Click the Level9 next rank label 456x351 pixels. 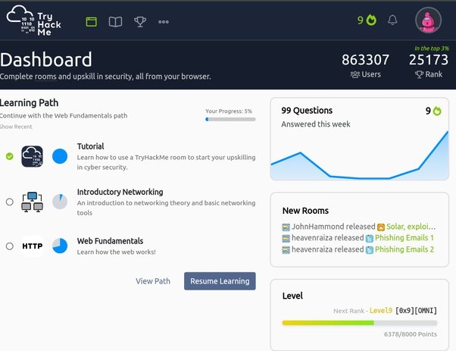pos(381,311)
